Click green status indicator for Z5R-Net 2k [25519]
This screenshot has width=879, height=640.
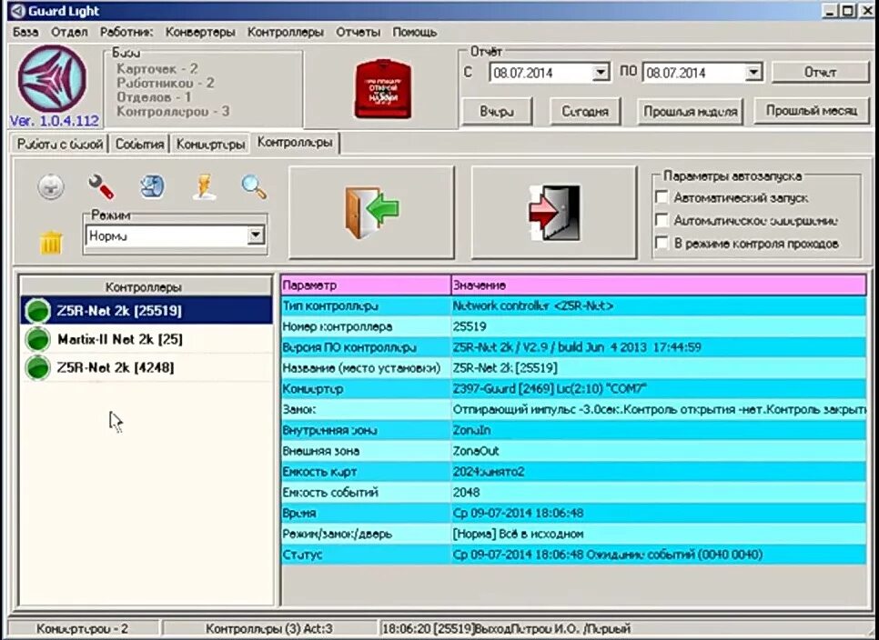coord(38,310)
